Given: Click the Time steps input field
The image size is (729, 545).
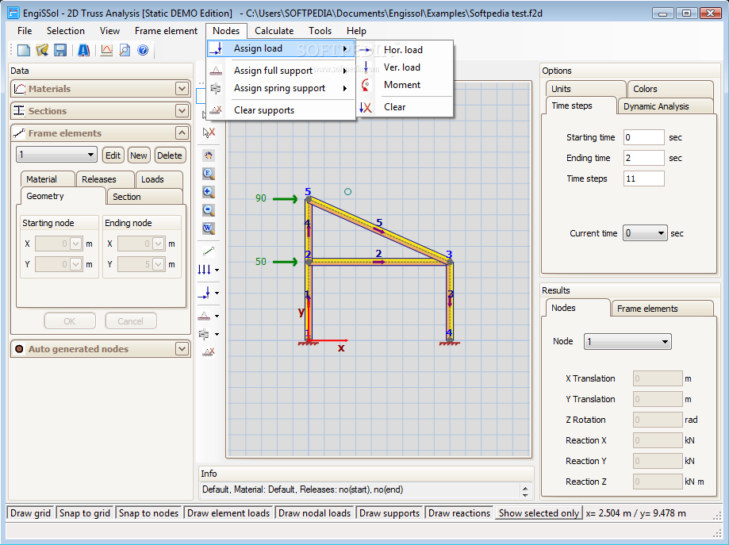Looking at the screenshot, I should click(x=643, y=178).
